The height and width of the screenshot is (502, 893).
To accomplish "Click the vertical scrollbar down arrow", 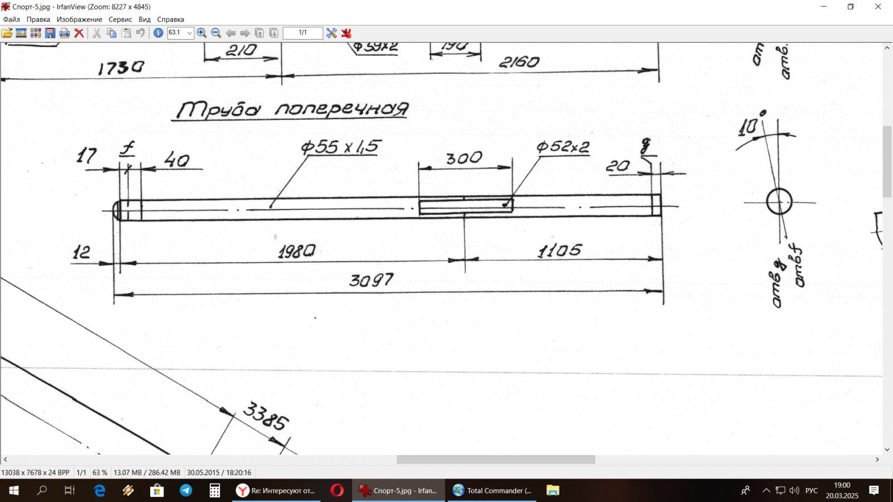I will click(887, 450).
